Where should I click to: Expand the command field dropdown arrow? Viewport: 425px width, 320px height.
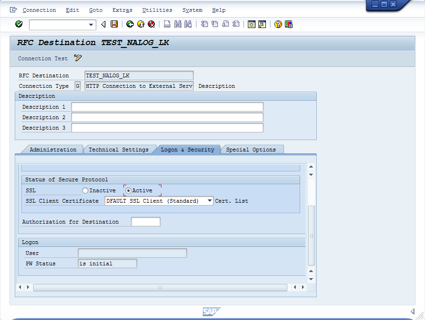pyautogui.click(x=92, y=24)
